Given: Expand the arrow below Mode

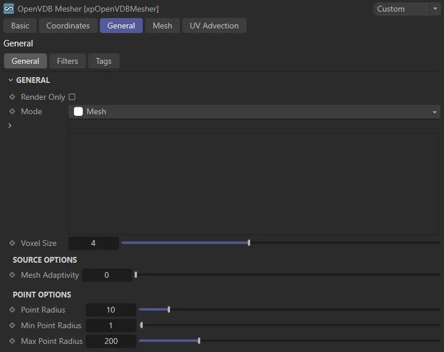Looking at the screenshot, I should point(10,125).
